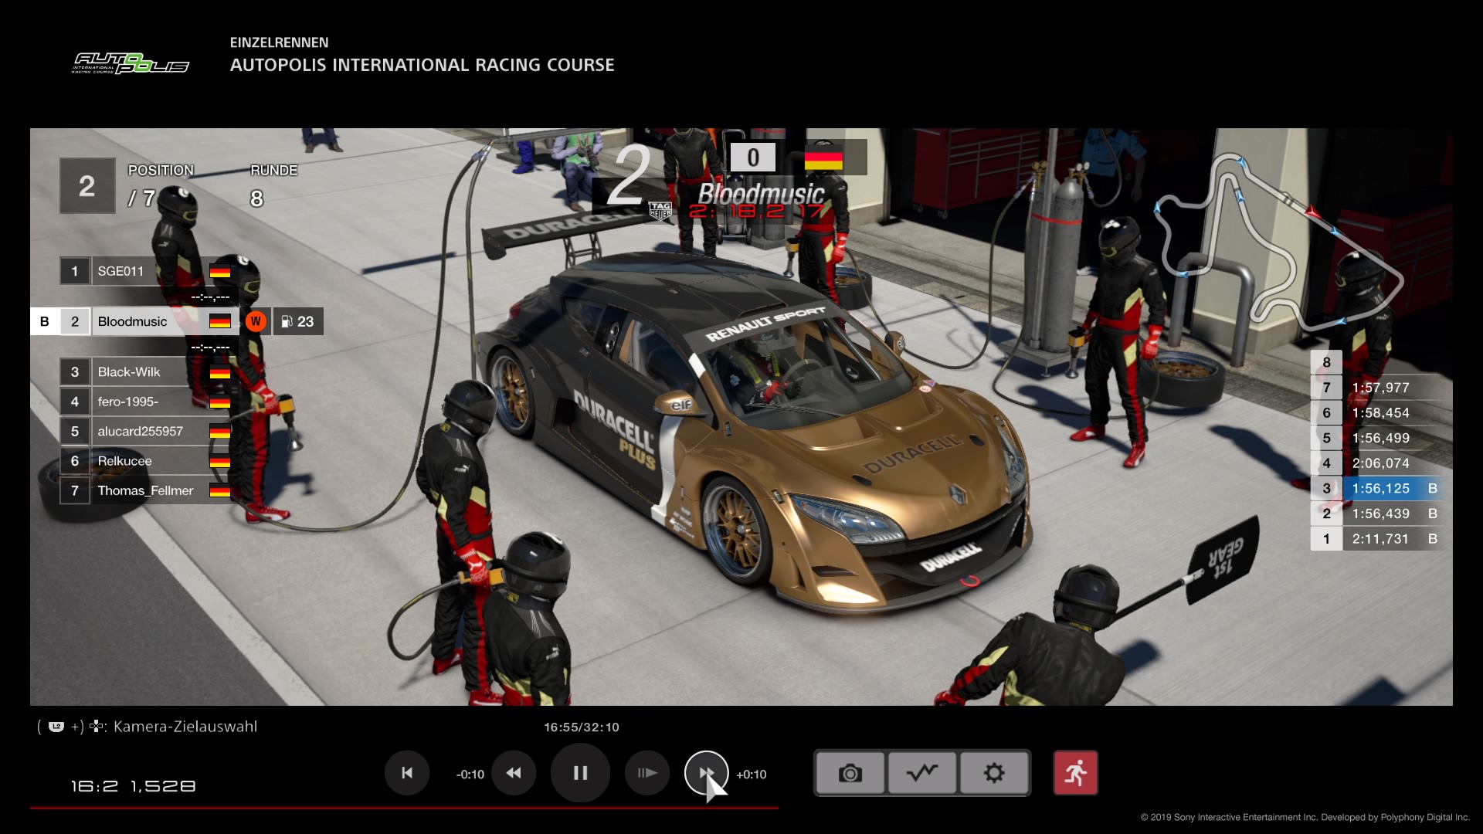Click the rewind replay button
The image size is (1483, 834).
click(x=514, y=773)
